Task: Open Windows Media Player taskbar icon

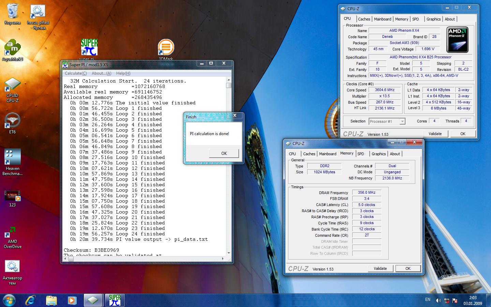Action: pyautogui.click(x=72, y=300)
